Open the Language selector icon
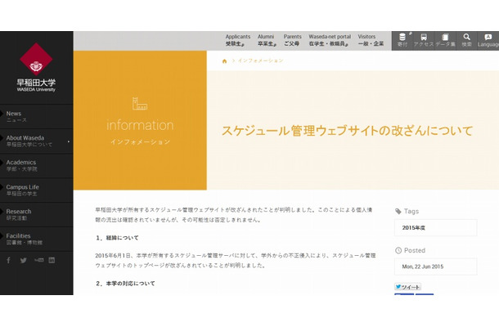The image size is (499, 327). (x=488, y=40)
